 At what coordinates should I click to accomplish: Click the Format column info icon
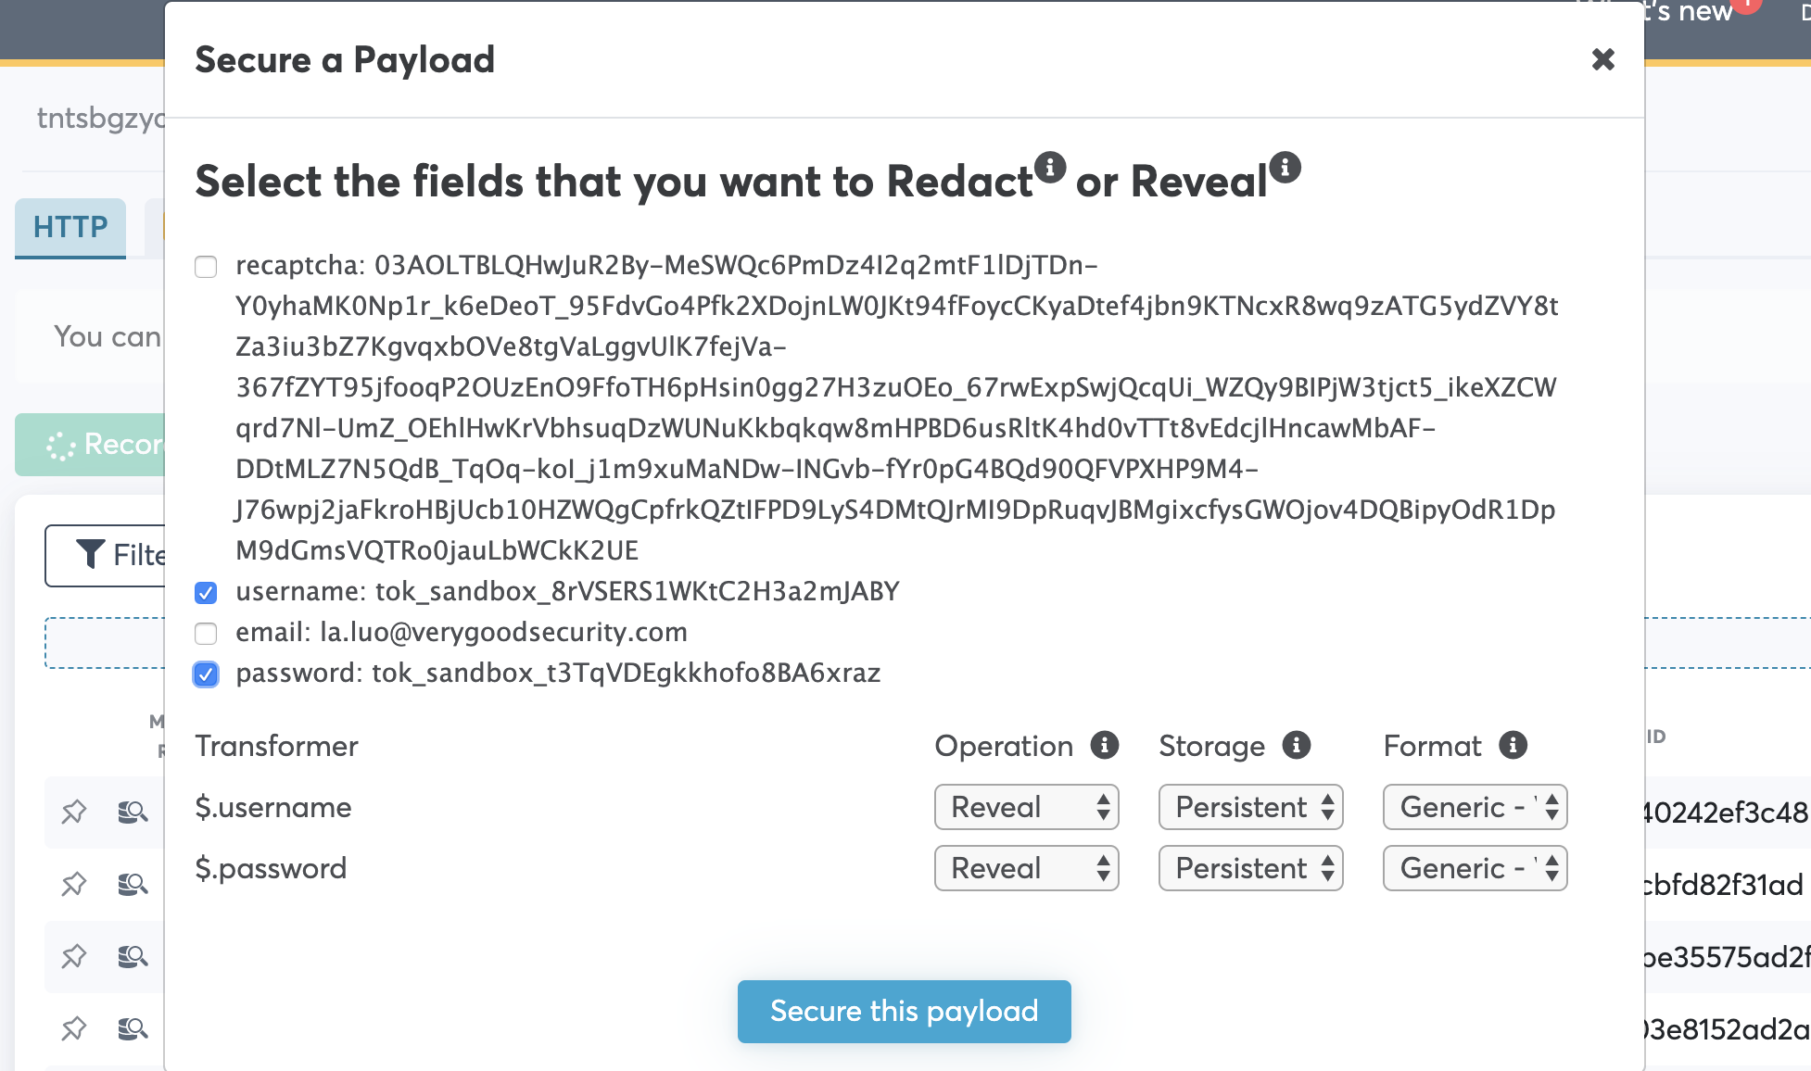[1513, 745]
